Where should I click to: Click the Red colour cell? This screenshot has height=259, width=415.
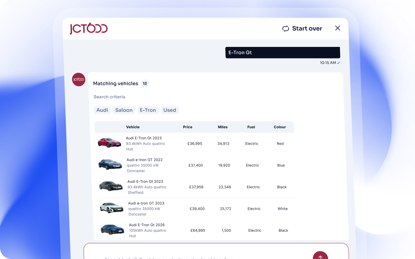[x=280, y=144]
